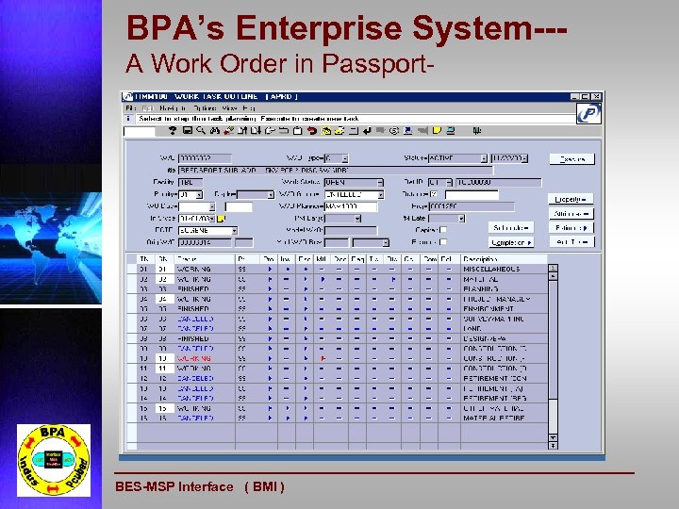The height and width of the screenshot is (509, 679).
Task: Click the W/O Planner input field
Action: click(351, 206)
